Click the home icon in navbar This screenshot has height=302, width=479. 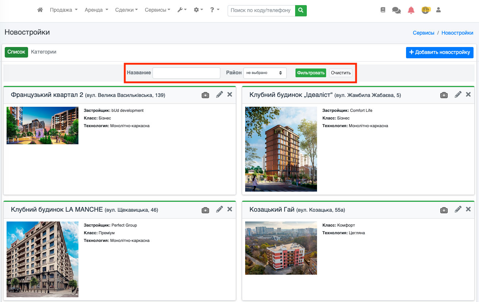[x=40, y=10]
